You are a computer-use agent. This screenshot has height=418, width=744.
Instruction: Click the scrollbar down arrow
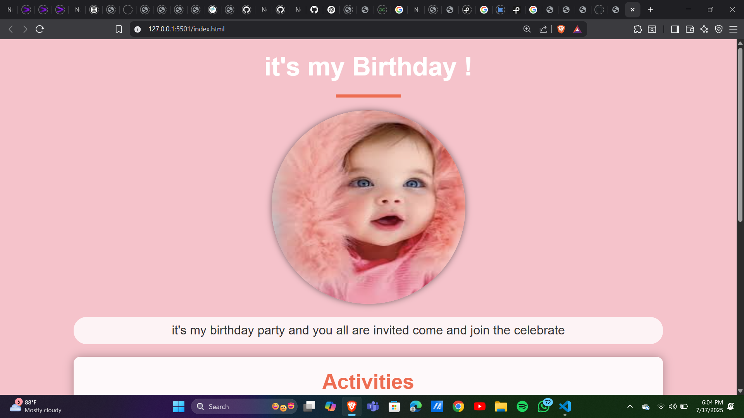(x=740, y=391)
